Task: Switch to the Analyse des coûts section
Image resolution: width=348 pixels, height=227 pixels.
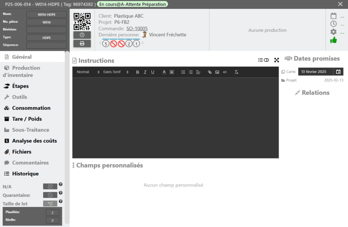Action: pyautogui.click(x=34, y=141)
